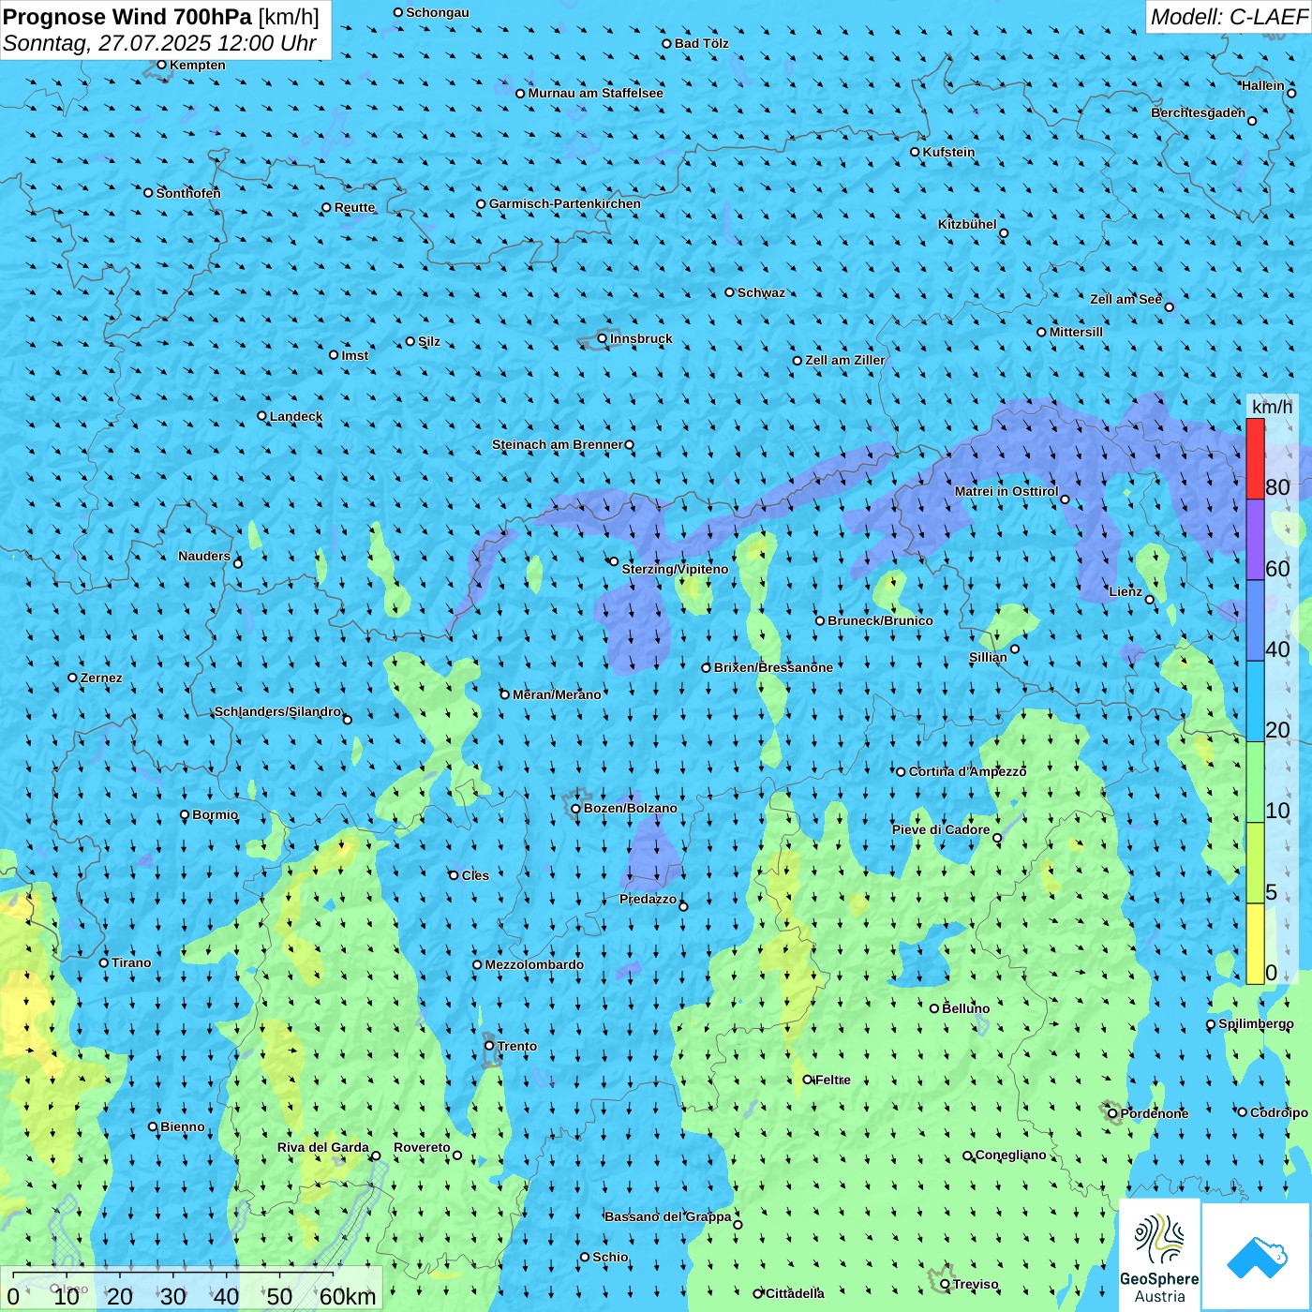Select the Schwaz location label
Screen dimensions: 1312x1312
[761, 292]
